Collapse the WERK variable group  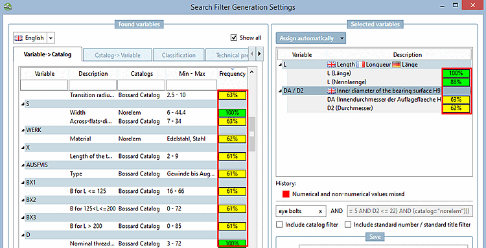pos(23,130)
